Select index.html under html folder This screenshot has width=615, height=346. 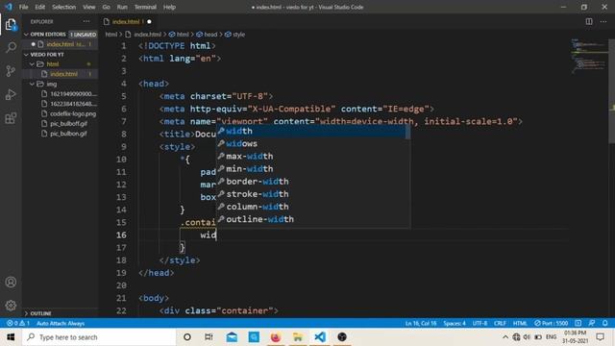tap(63, 74)
